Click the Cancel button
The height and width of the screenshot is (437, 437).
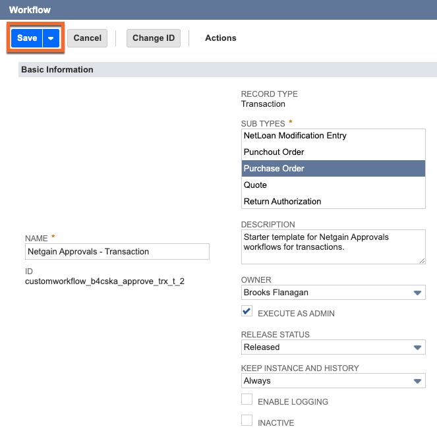pos(87,38)
